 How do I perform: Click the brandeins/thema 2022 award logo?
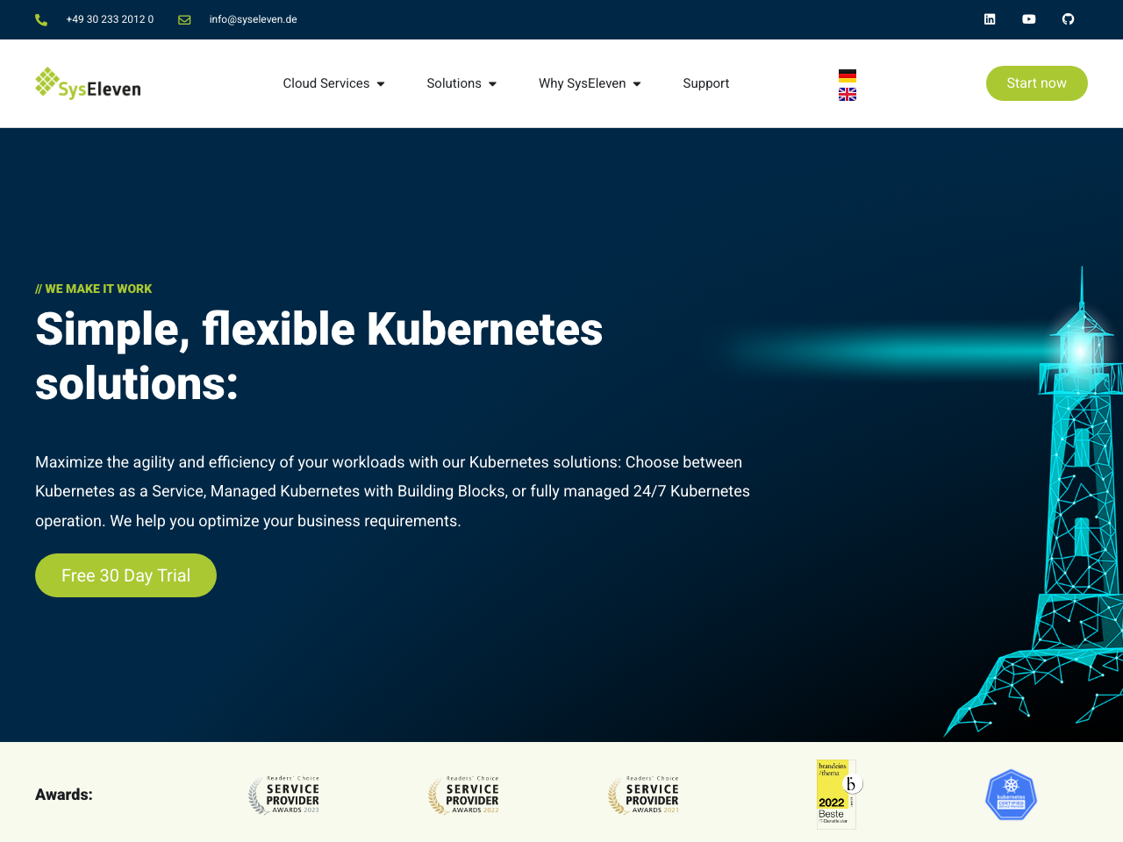pyautogui.click(x=836, y=794)
